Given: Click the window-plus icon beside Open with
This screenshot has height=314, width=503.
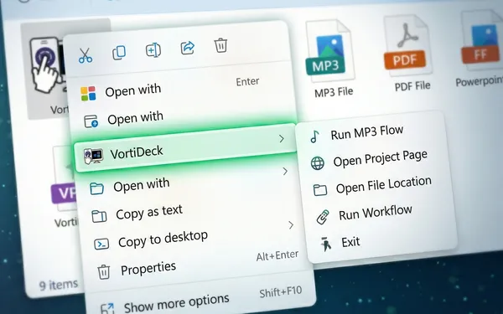Looking at the screenshot, I should coord(91,121).
